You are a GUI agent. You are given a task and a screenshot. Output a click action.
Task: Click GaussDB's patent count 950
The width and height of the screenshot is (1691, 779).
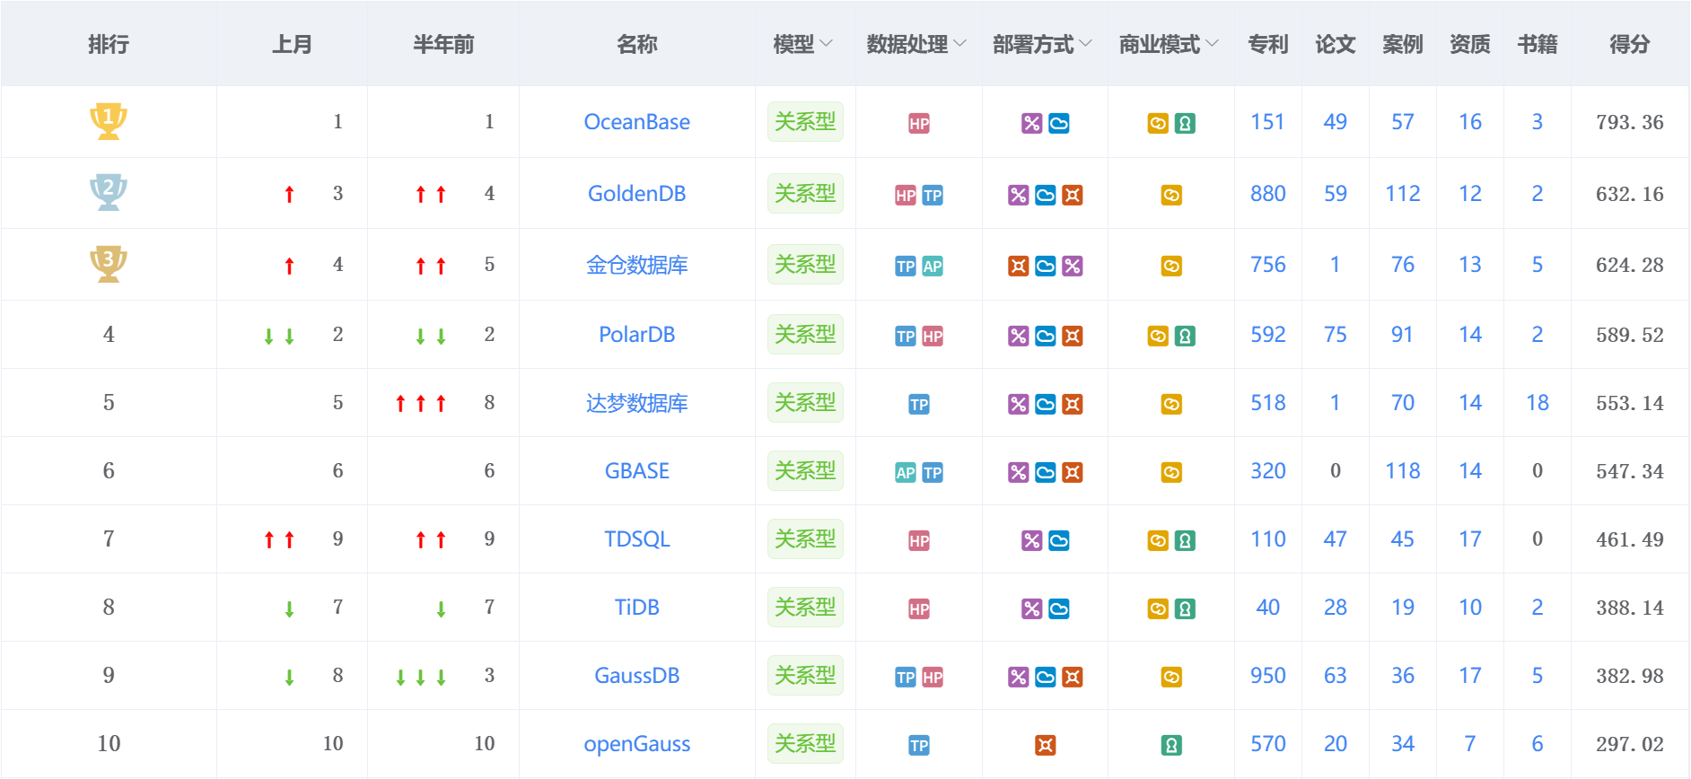click(x=1268, y=676)
